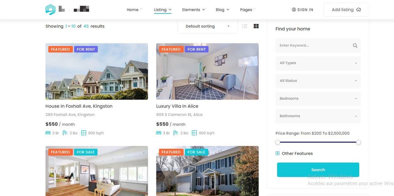Screen dimensions: 394x196
Task: Switch to list view layout icon
Action: (x=245, y=26)
